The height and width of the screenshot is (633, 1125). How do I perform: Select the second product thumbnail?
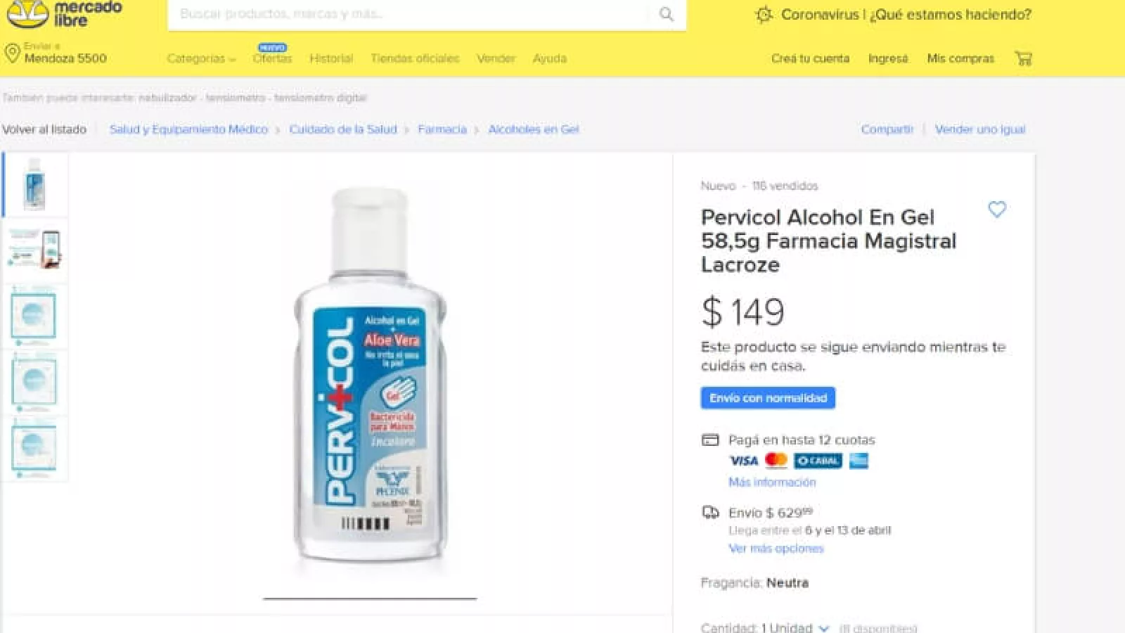[x=34, y=250]
